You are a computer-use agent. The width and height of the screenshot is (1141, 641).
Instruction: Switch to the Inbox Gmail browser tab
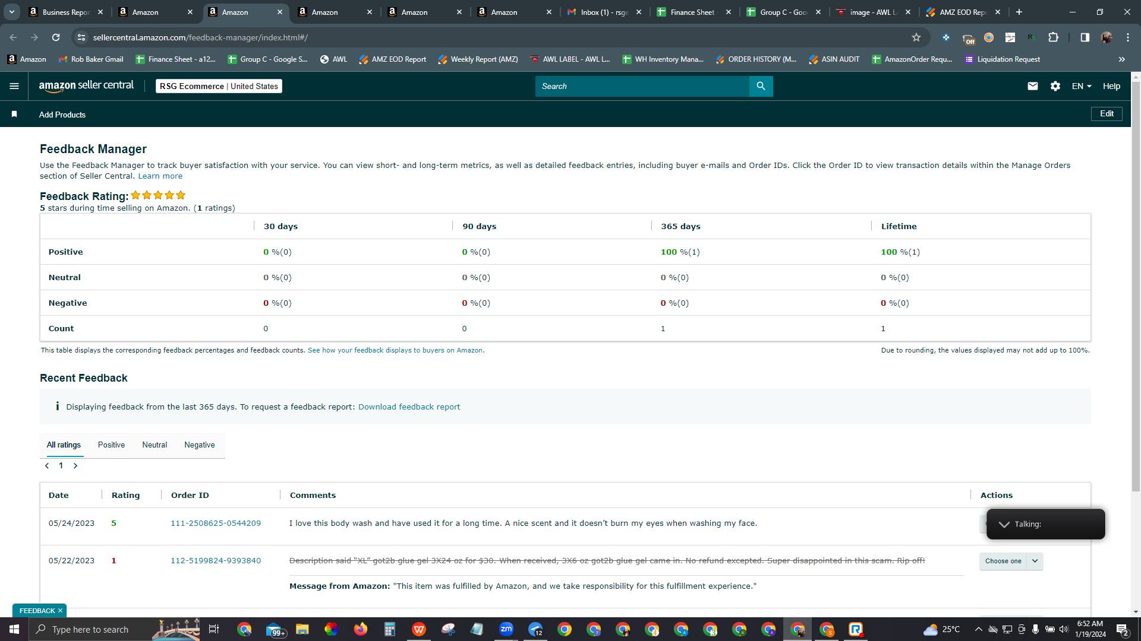[603, 12]
